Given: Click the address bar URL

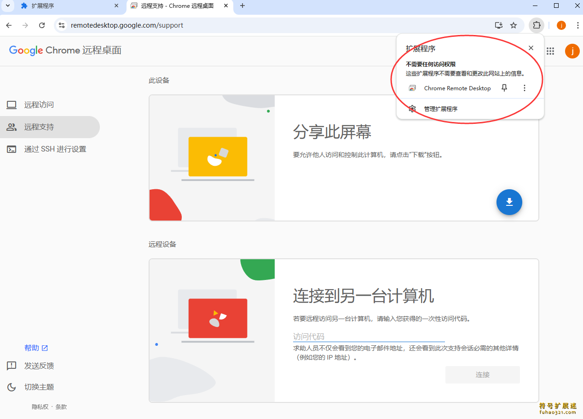Looking at the screenshot, I should pos(127,25).
